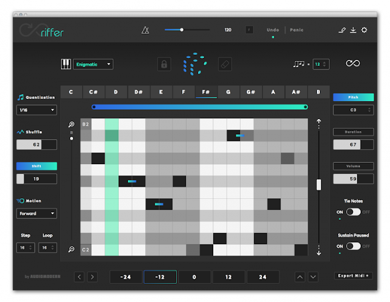
Task: Open the Forward motion dropdown
Action: [37, 214]
